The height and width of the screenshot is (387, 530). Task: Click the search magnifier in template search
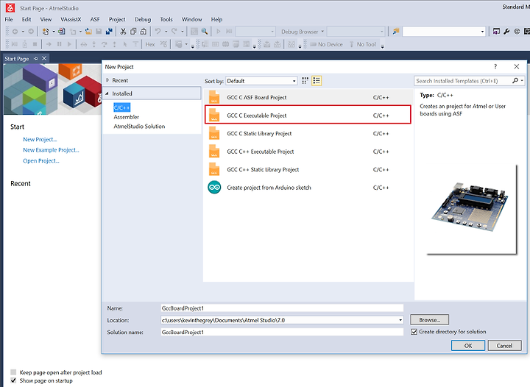click(515, 81)
